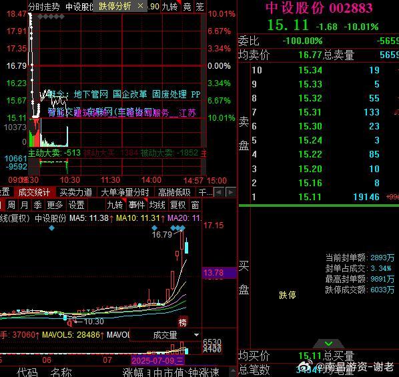Click the 复权 button on K-line toolbar

click(178, 205)
